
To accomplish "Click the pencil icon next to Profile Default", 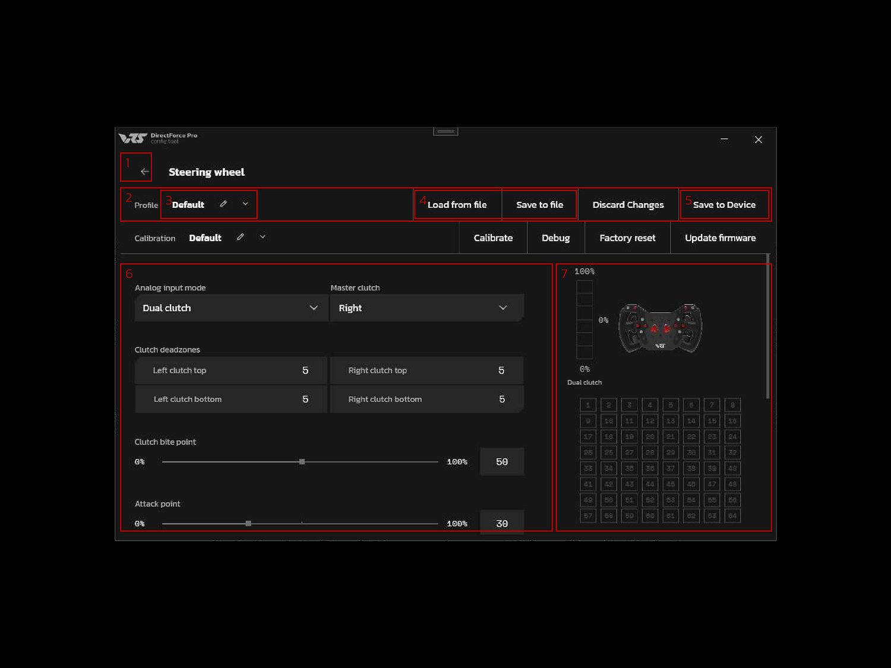I will pyautogui.click(x=223, y=204).
